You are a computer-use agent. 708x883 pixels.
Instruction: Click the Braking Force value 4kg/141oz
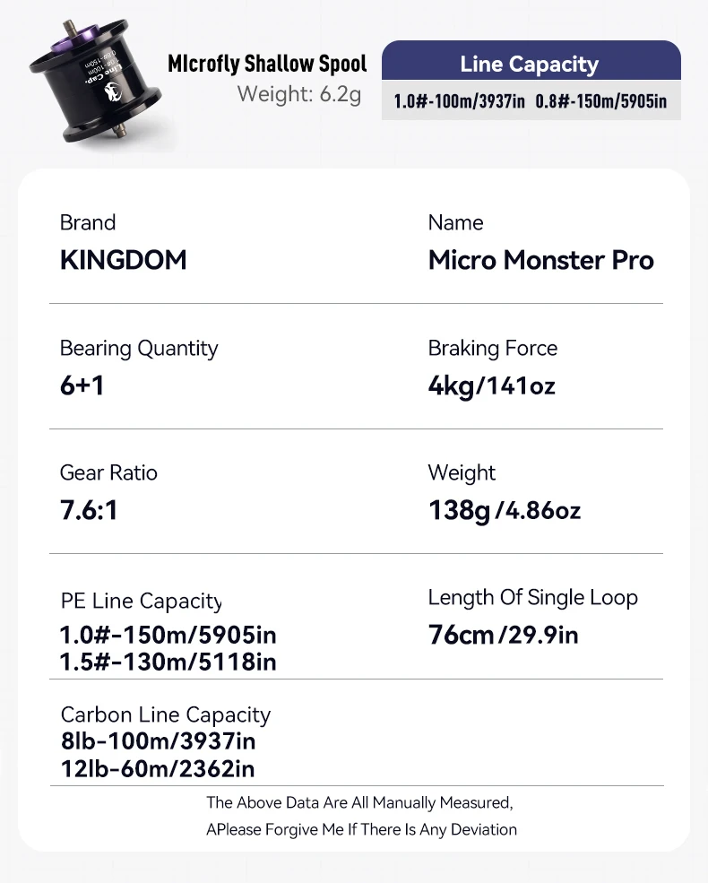pos(492,385)
